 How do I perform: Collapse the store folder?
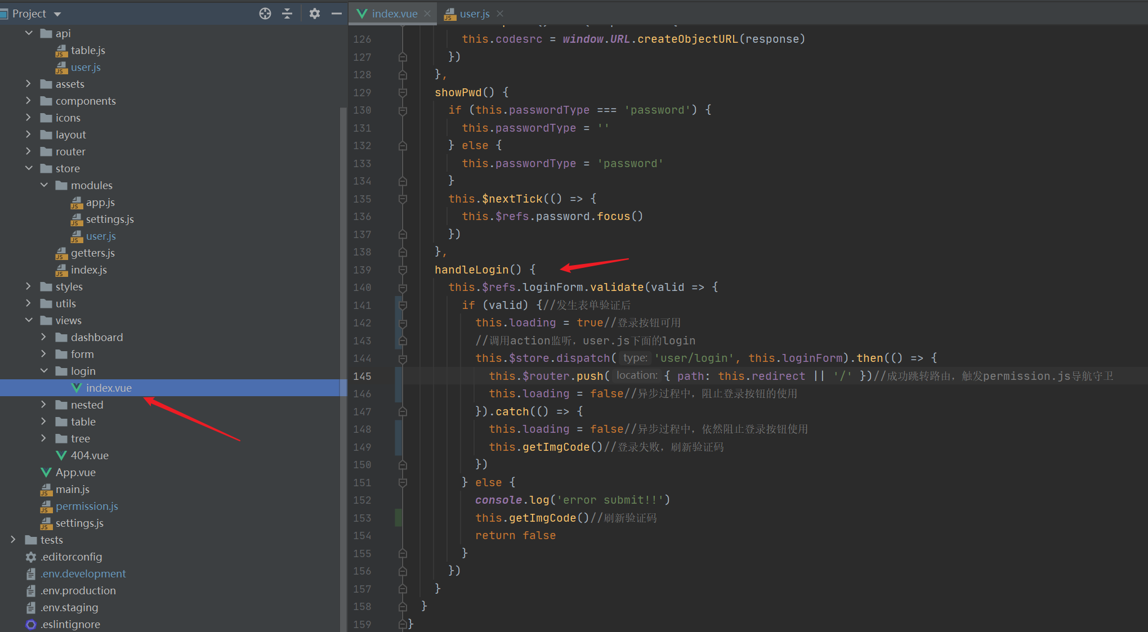pyautogui.click(x=29, y=168)
